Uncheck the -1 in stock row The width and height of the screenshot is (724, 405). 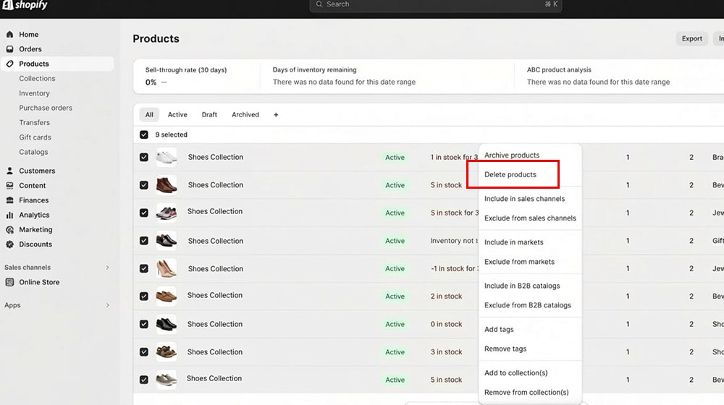pos(144,268)
